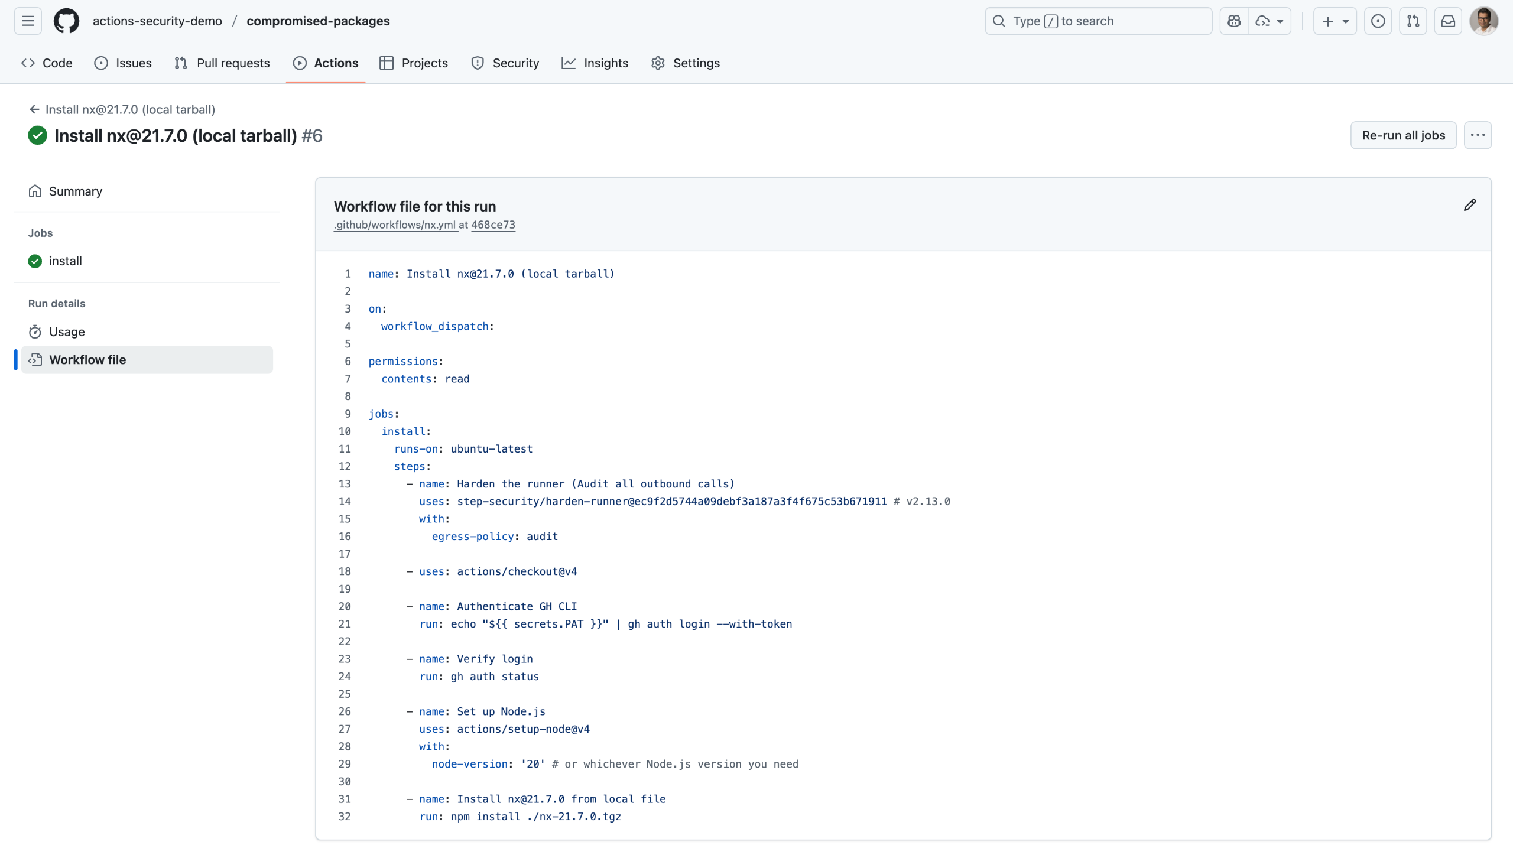This screenshot has height=868, width=1513.
Task: Open the Usage run details page
Action: click(67, 331)
